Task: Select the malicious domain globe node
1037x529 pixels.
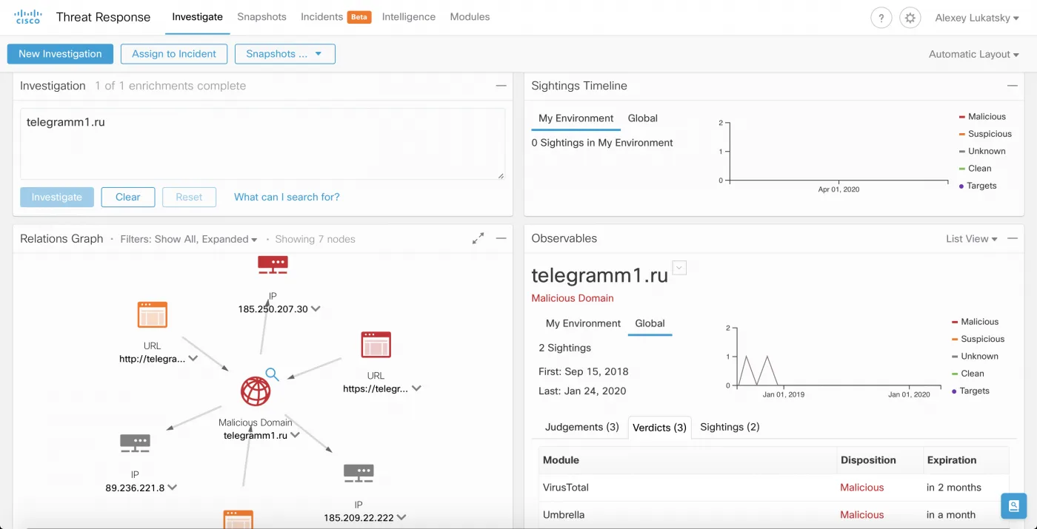Action: coord(256,391)
